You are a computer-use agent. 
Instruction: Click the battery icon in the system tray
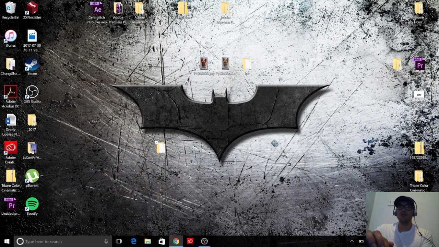(361, 242)
